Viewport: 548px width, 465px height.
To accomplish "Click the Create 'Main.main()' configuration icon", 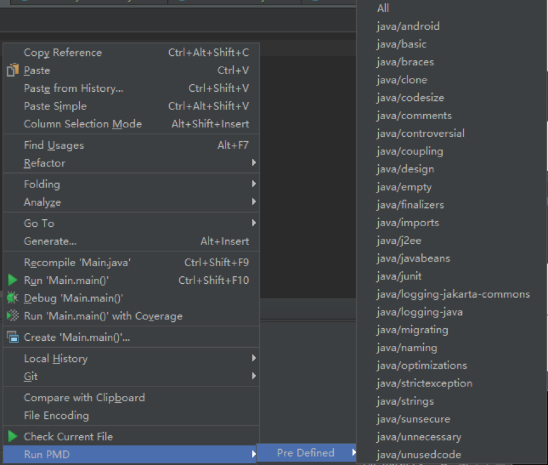I will click(13, 337).
